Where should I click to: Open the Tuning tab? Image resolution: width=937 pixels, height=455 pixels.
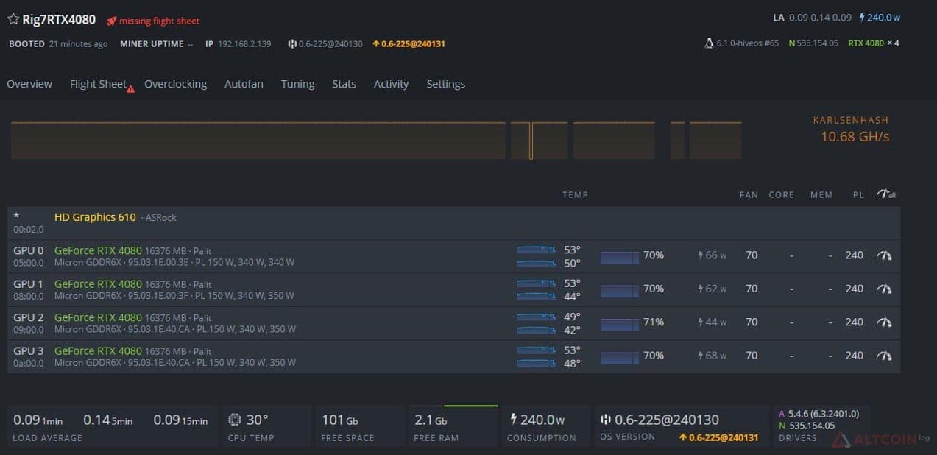tap(297, 84)
